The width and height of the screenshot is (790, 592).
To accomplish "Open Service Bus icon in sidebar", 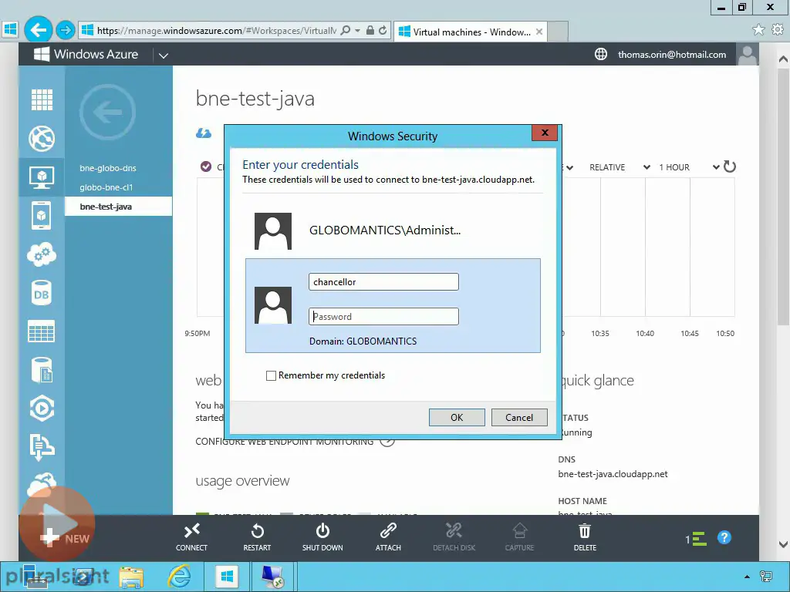I will (42, 447).
